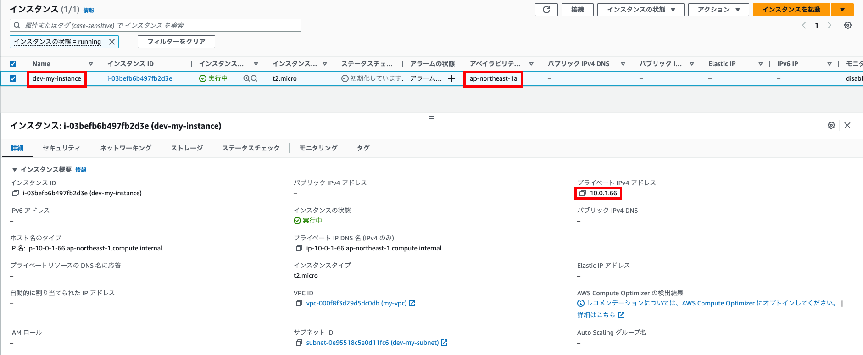The width and height of the screenshot is (863, 355).
Task: Open subnet-0e95518c5e0d11fc6 link
Action: tap(373, 343)
